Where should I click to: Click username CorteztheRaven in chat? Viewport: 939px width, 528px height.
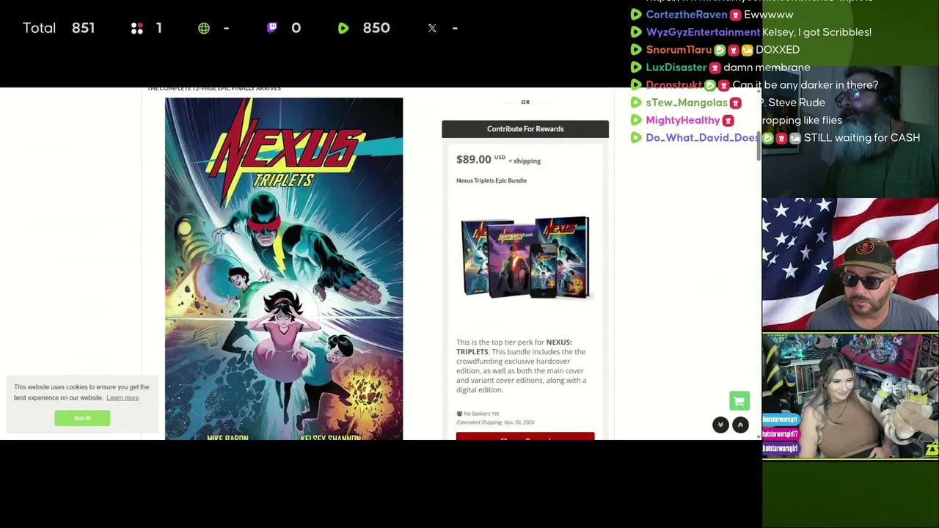pyautogui.click(x=687, y=15)
